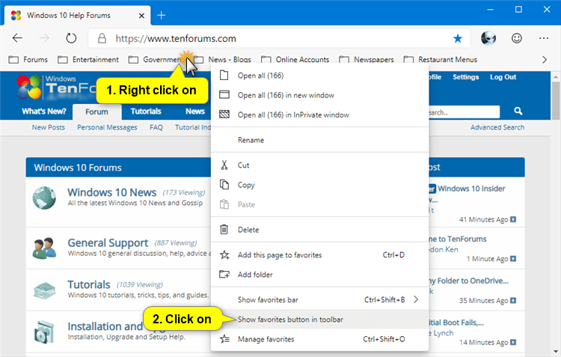The height and width of the screenshot is (357, 561).
Task: Open the Advanced Search link
Action: [x=497, y=127]
